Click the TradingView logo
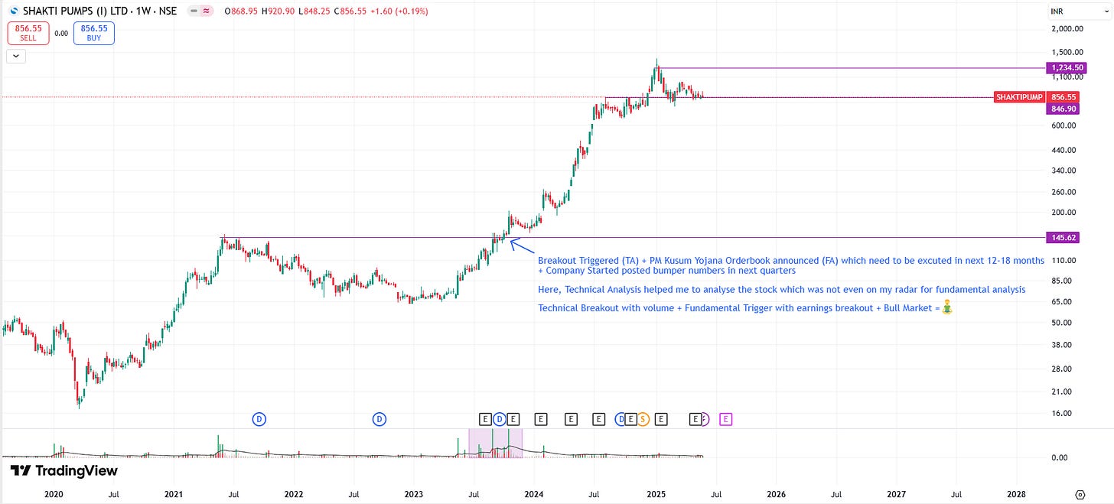1114x504 pixels. [x=64, y=471]
